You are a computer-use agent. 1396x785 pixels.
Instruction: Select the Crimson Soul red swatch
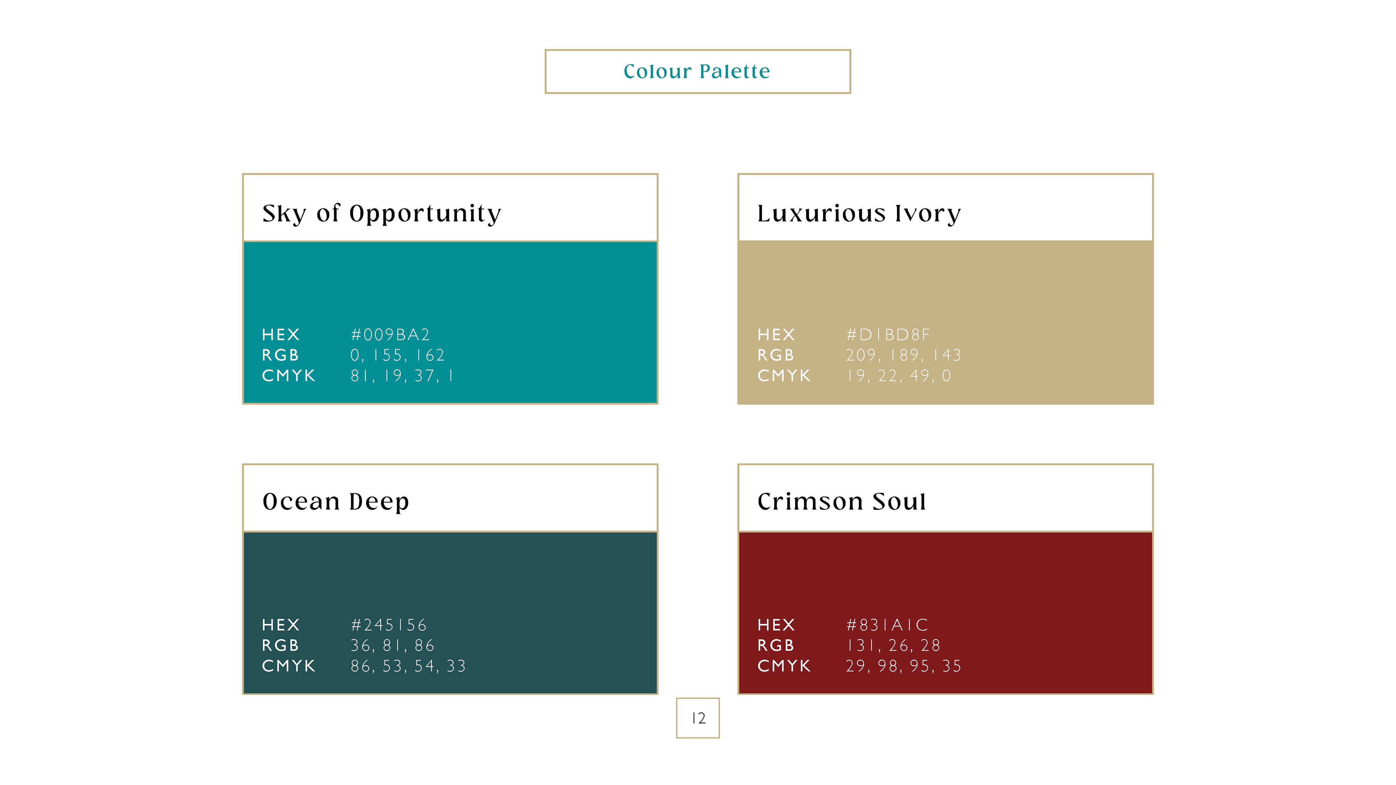pos(945,613)
